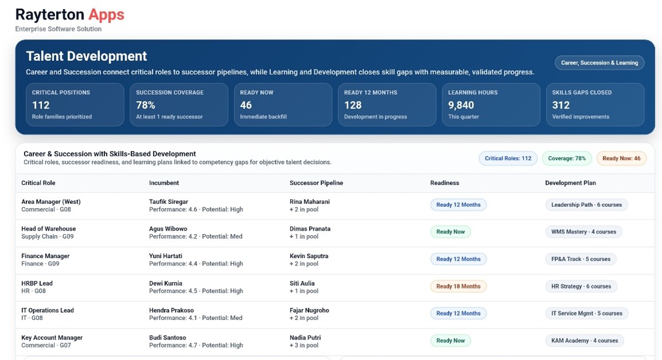Select successor Kevin Saputra
Viewport: 662px width, 360px height.
point(309,256)
